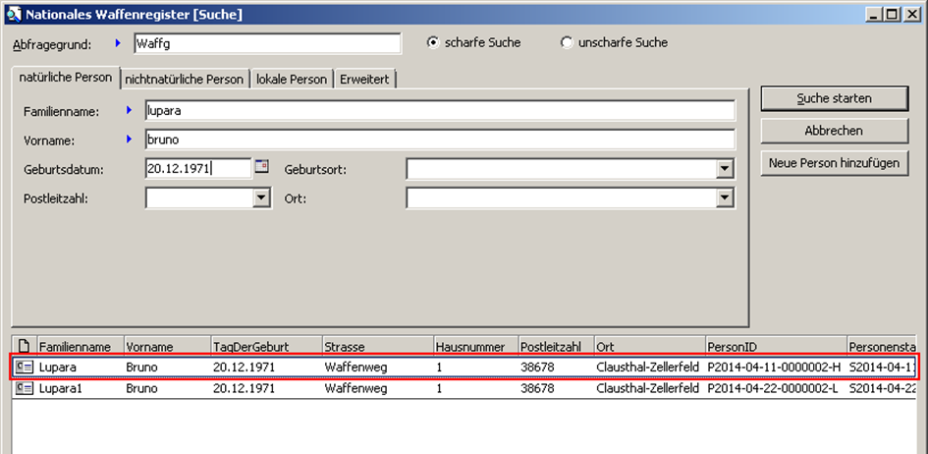Select the unscharfe Suche radio button
The width and height of the screenshot is (928, 454).
click(x=567, y=43)
